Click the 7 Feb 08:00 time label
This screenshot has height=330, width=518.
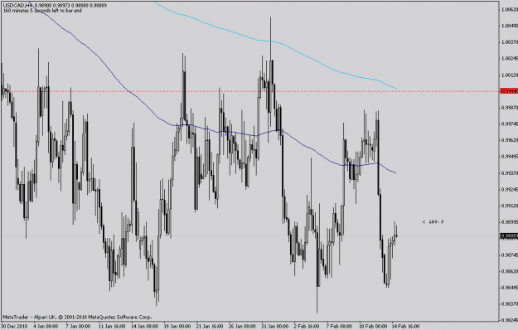(x=339, y=327)
